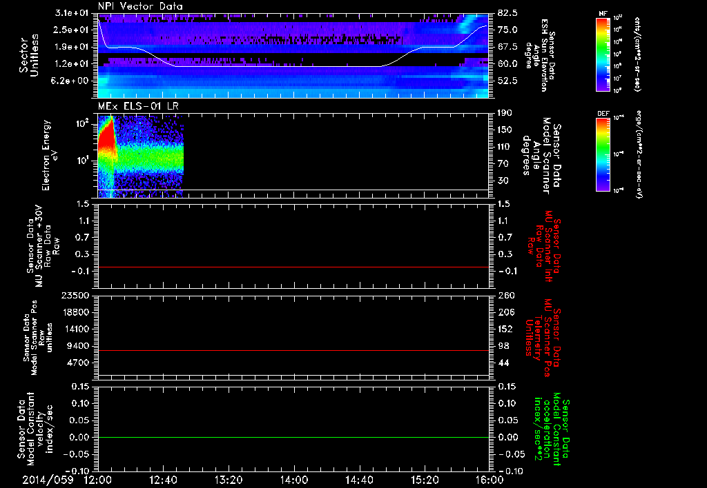Click the 16:00 time axis label

(x=490, y=480)
